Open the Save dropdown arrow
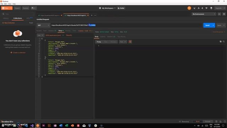Image resolution: width=227 pixels, height=128 pixels. point(224,25)
